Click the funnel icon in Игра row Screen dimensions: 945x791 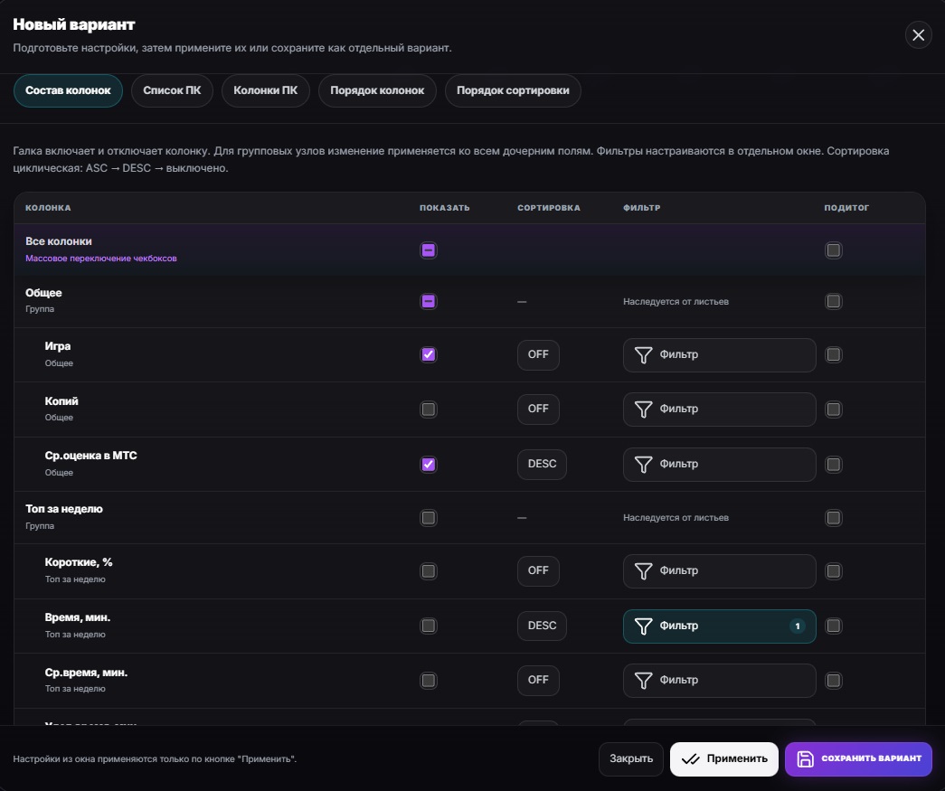(x=643, y=355)
